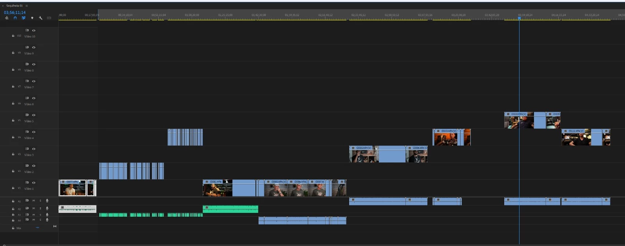
Task: Hide Video 1 track with eye icon
Action: click(x=34, y=182)
